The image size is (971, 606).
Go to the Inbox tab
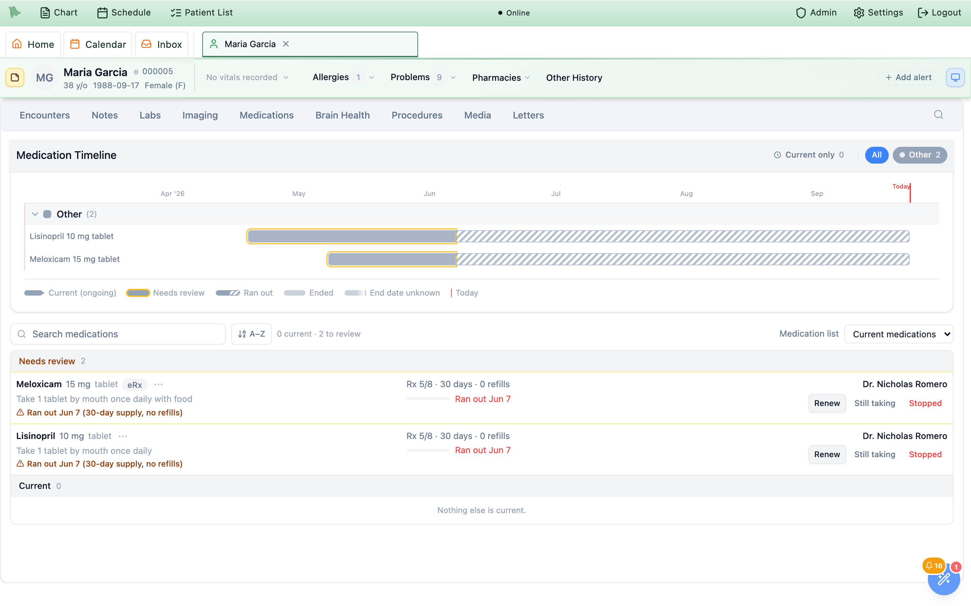coord(162,44)
